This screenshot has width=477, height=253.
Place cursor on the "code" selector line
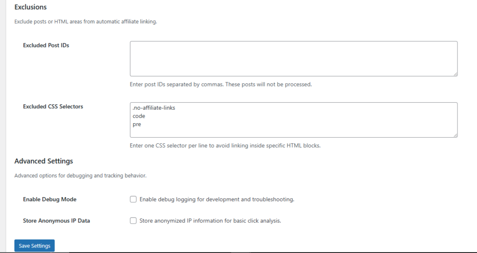(x=139, y=116)
